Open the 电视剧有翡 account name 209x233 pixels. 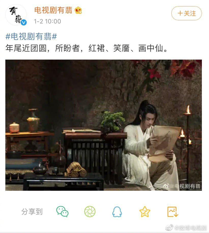tap(53, 10)
